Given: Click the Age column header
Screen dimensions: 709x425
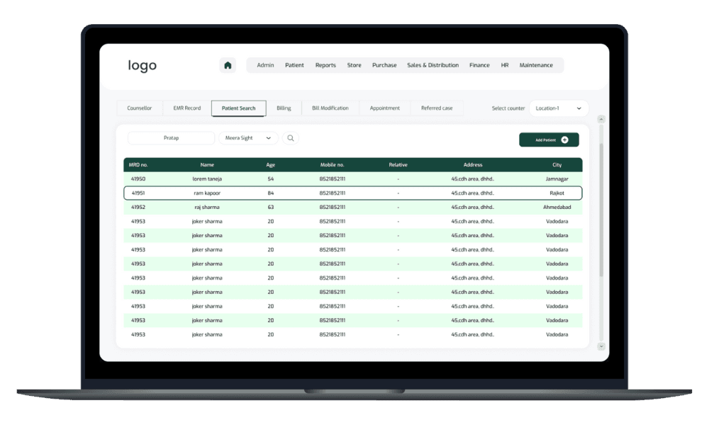Looking at the screenshot, I should (x=270, y=165).
